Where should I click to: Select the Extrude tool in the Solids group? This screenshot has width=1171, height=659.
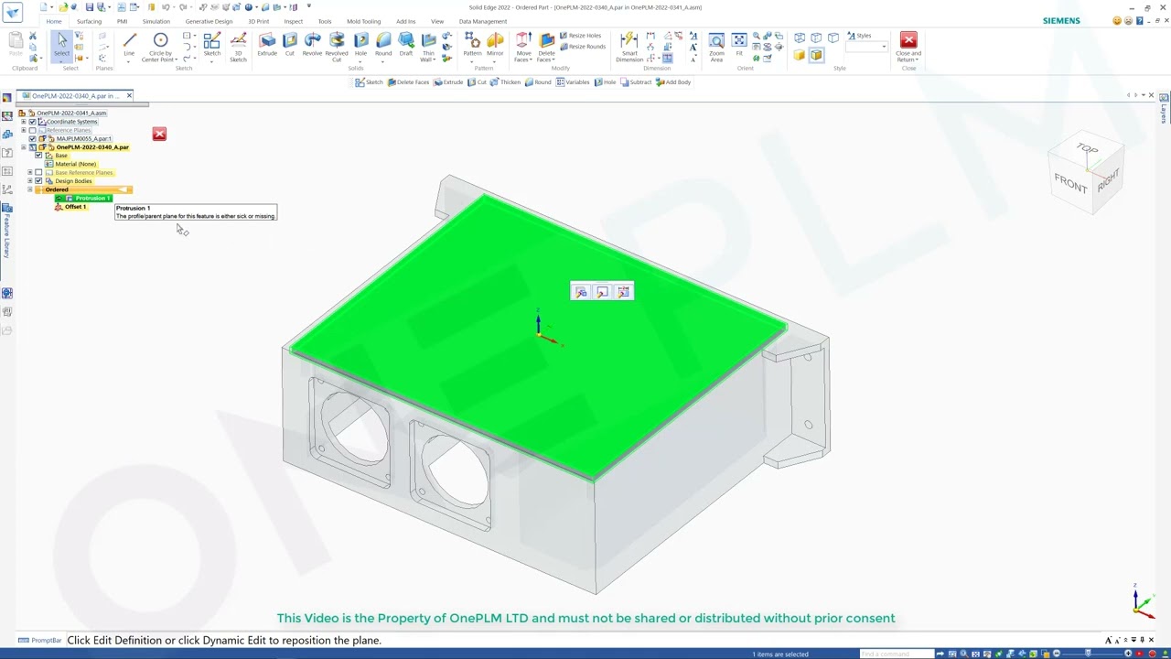267,45
